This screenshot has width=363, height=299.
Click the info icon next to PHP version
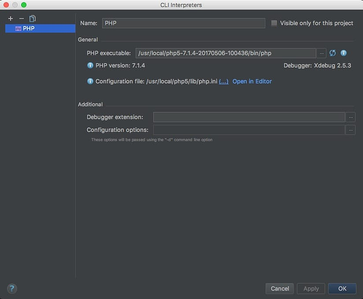click(x=90, y=65)
